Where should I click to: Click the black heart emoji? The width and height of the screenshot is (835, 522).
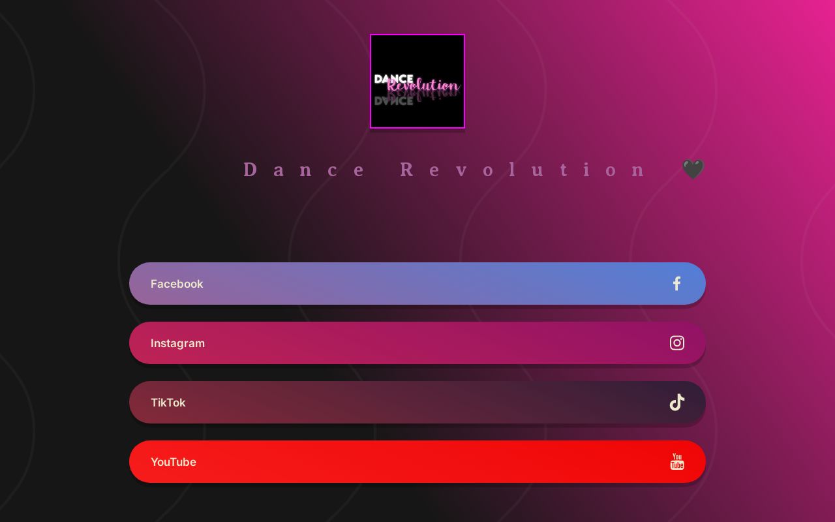tap(693, 170)
